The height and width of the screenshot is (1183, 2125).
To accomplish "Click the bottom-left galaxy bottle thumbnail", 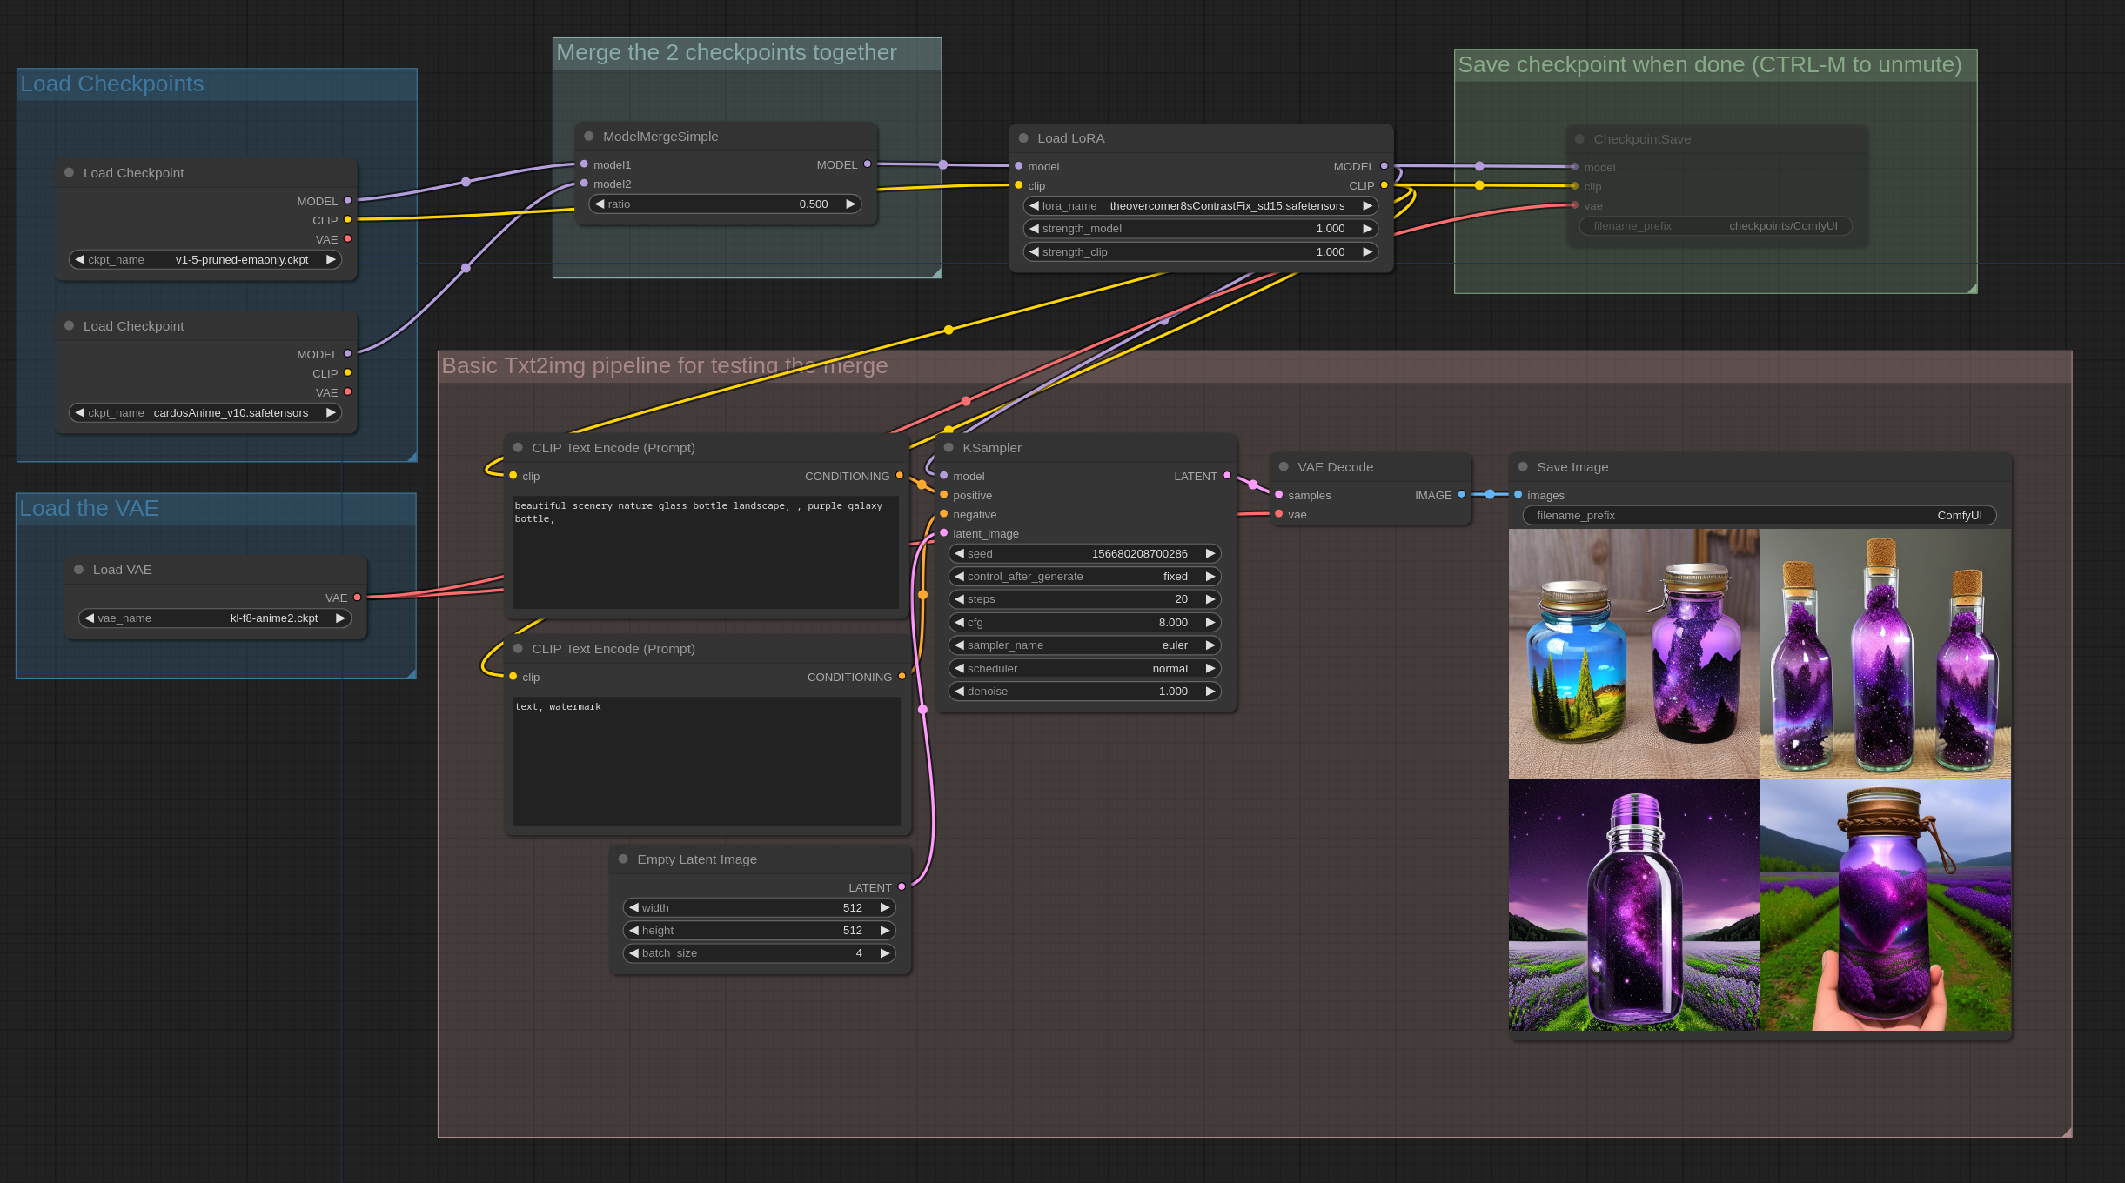I will pos(1633,905).
